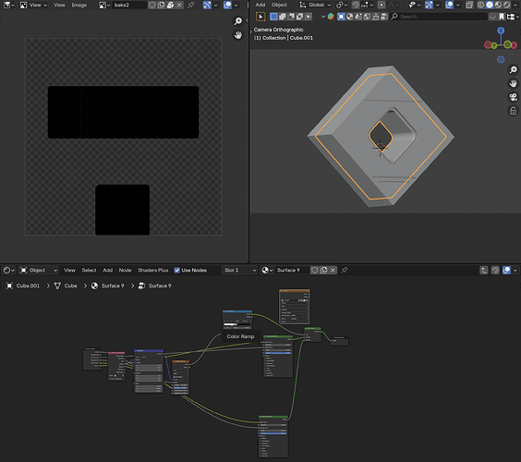Toggle lock camera to view icon
This screenshot has width=521, height=462.
(x=513, y=111)
